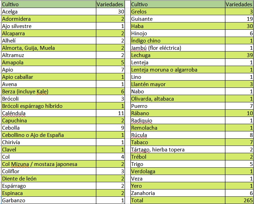Select the Brócoli espárrago híbrido cell
The height and width of the screenshot is (204, 254).
click(49, 106)
